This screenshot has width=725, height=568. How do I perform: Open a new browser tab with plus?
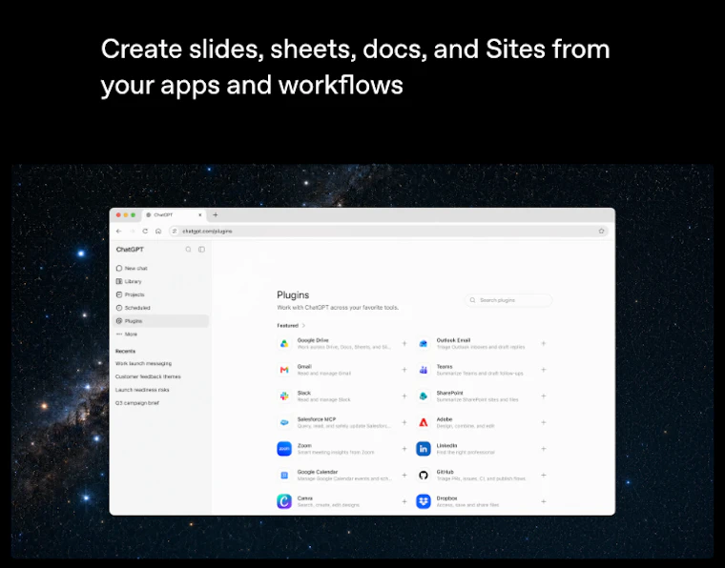[215, 214]
